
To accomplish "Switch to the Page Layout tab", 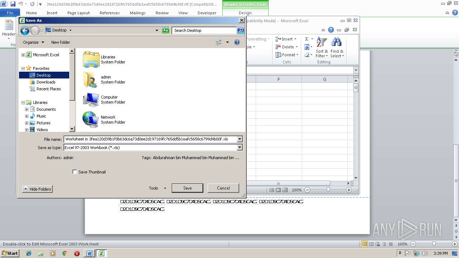I will point(79,13).
